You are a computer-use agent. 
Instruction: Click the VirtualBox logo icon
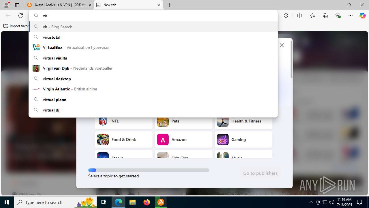pos(36,47)
